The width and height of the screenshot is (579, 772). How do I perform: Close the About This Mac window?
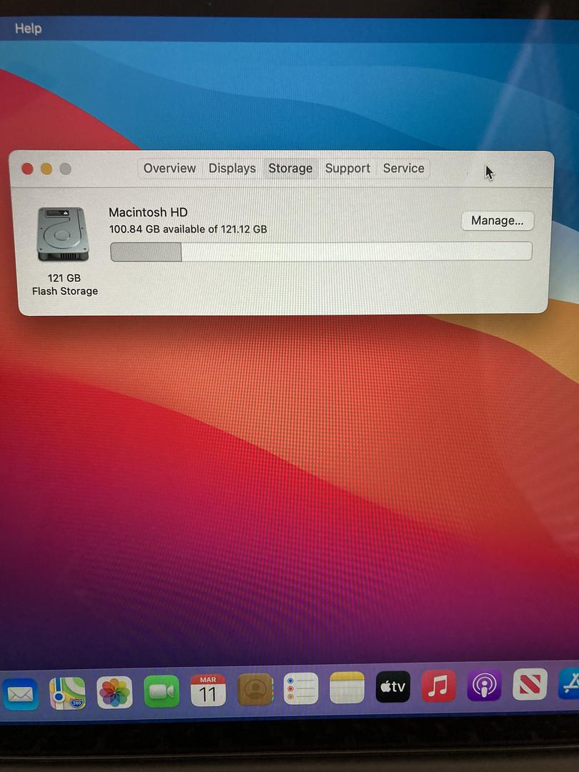28,169
